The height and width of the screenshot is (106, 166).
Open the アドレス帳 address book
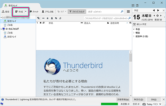pyautogui.click(x=48, y=12)
